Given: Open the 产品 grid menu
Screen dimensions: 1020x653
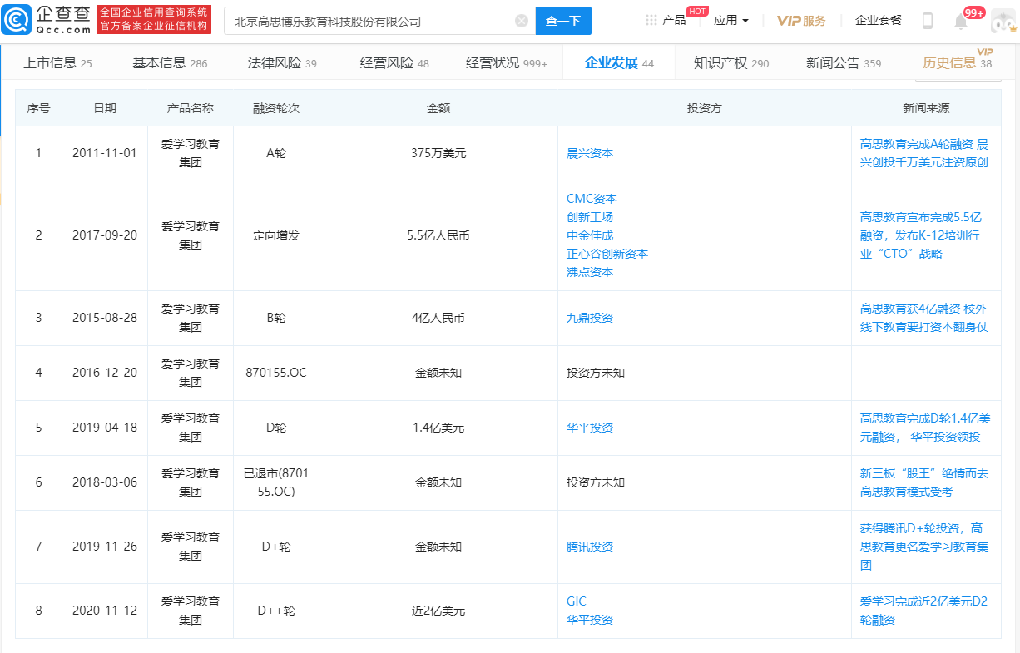Looking at the screenshot, I should (666, 21).
